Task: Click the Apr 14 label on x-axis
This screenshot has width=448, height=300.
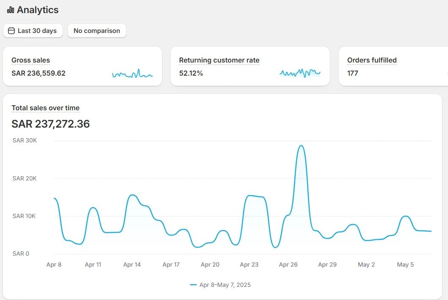Action: click(132, 265)
